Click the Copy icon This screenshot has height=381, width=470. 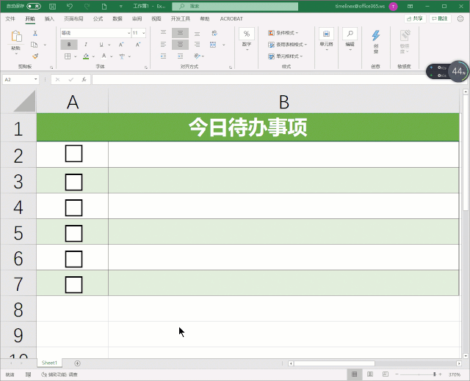35,45
